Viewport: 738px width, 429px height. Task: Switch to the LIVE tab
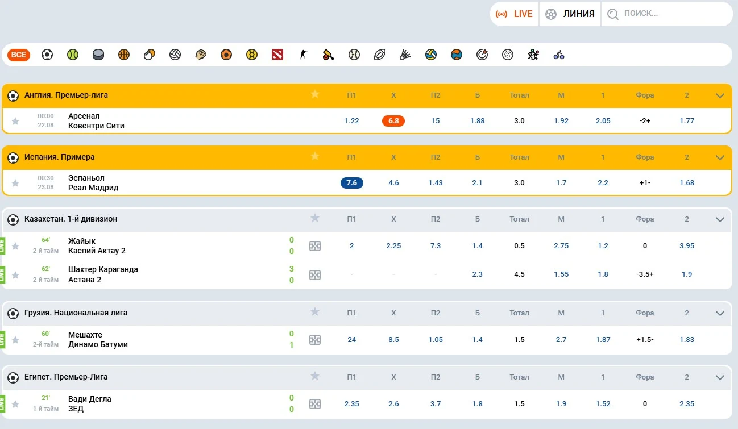click(515, 14)
